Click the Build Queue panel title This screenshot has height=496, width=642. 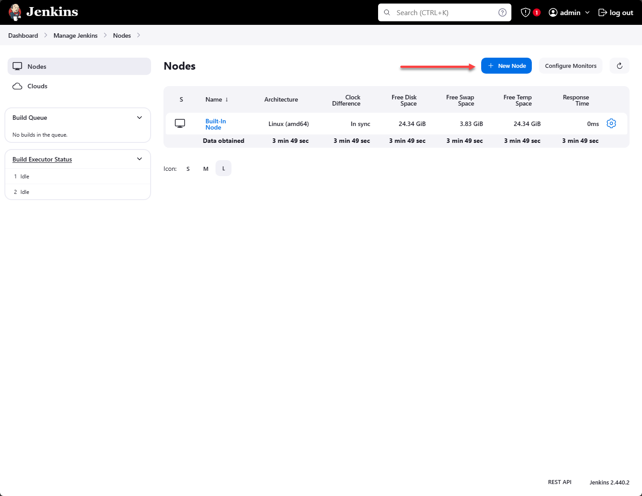click(x=30, y=118)
